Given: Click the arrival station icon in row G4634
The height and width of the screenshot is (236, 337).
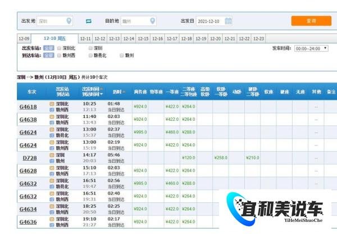Looking at the screenshot, I should click(x=52, y=212).
